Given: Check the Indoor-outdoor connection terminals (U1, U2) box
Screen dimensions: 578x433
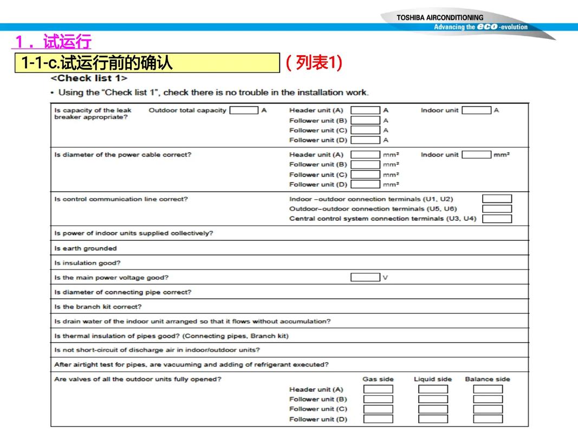Looking at the screenshot, I should pos(497,199).
